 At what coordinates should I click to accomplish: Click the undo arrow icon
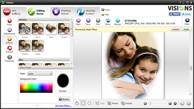click(182, 103)
